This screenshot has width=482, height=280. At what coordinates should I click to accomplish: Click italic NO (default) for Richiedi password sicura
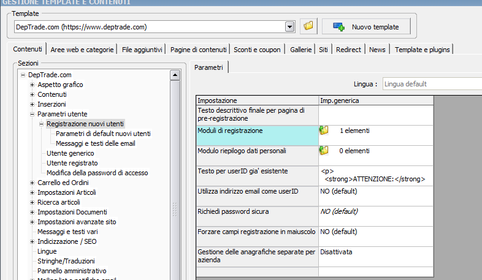[339, 211]
